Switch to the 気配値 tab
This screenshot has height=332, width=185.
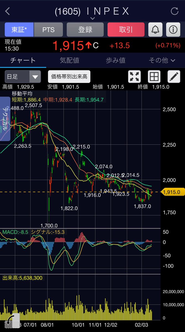click(69, 60)
